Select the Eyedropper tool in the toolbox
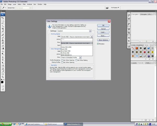The image size is (157, 126). point(3,72)
